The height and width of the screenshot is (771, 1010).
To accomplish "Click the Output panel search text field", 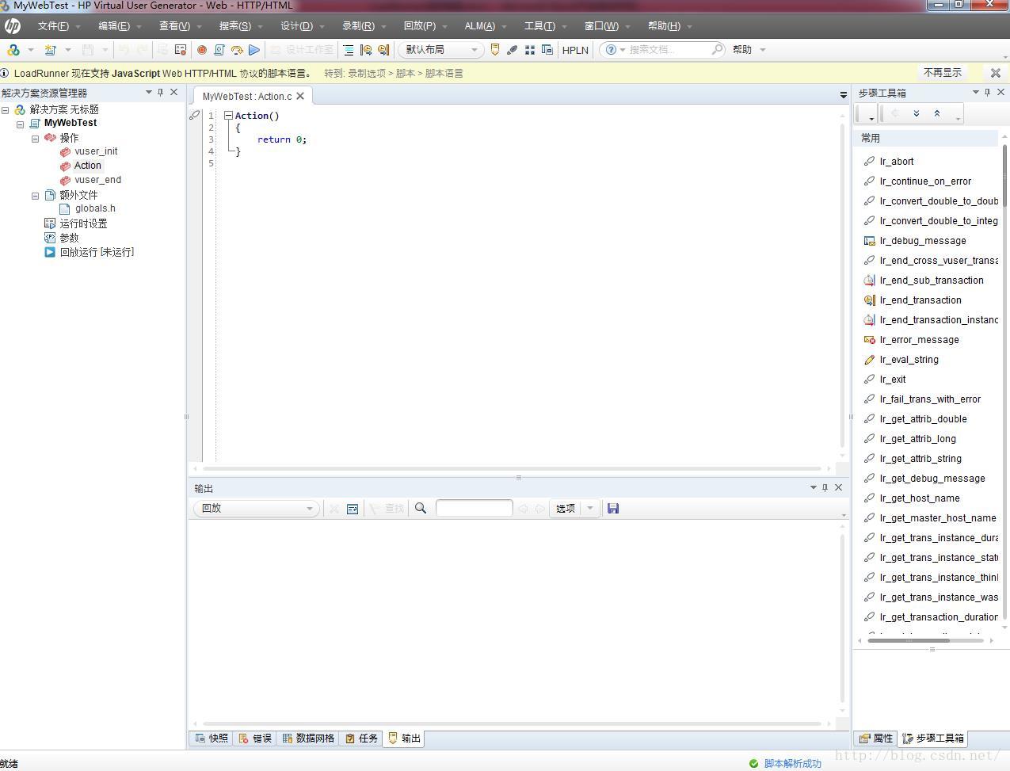I will [474, 508].
